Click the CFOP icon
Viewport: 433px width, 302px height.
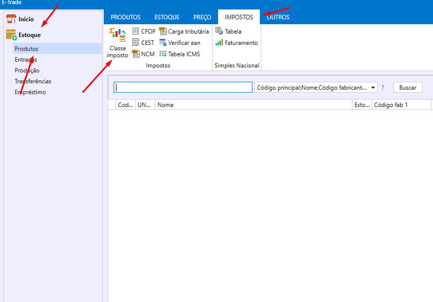pos(136,32)
